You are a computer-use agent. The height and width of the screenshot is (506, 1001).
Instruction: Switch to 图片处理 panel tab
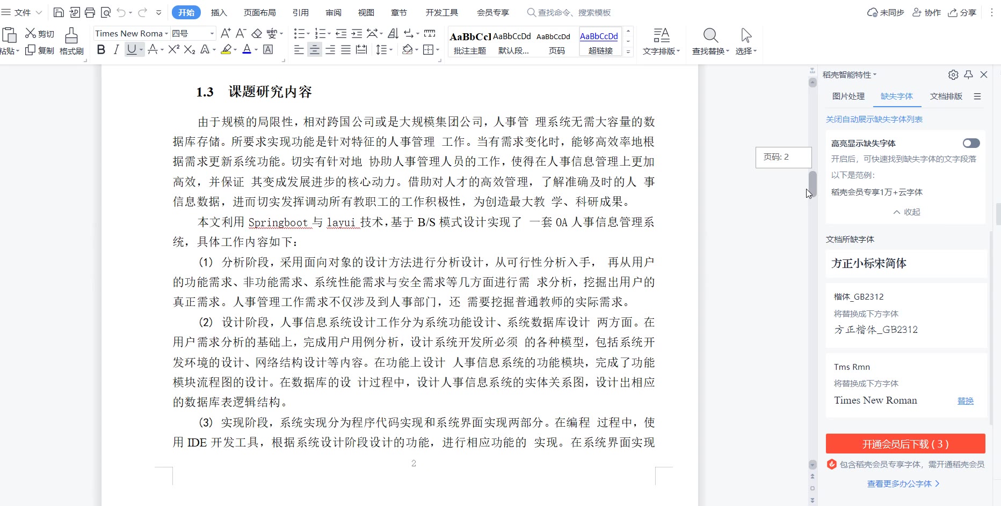point(848,96)
